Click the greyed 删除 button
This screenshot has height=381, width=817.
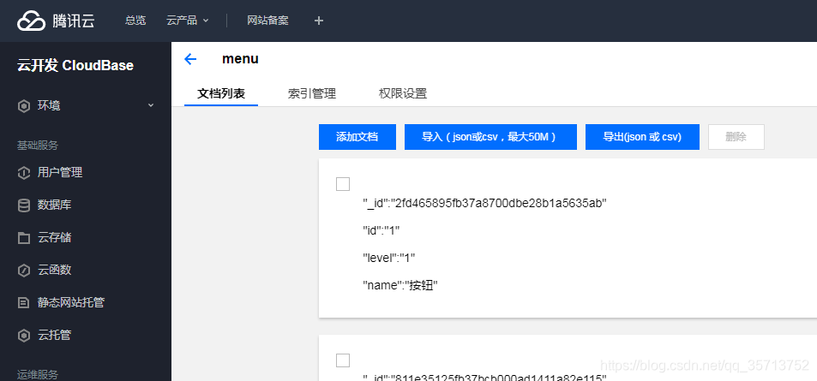[736, 137]
